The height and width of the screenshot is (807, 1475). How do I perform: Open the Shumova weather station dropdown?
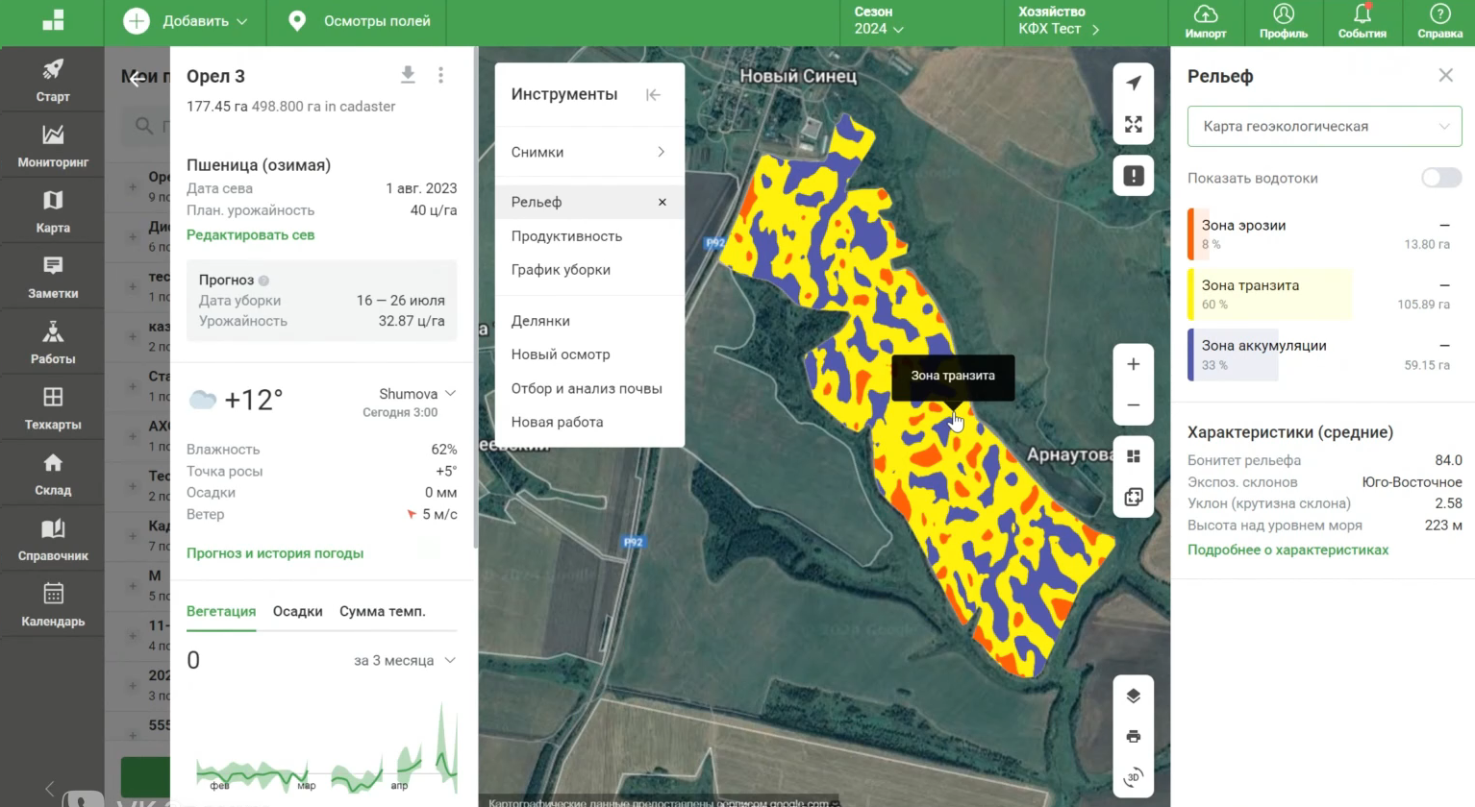(x=417, y=394)
